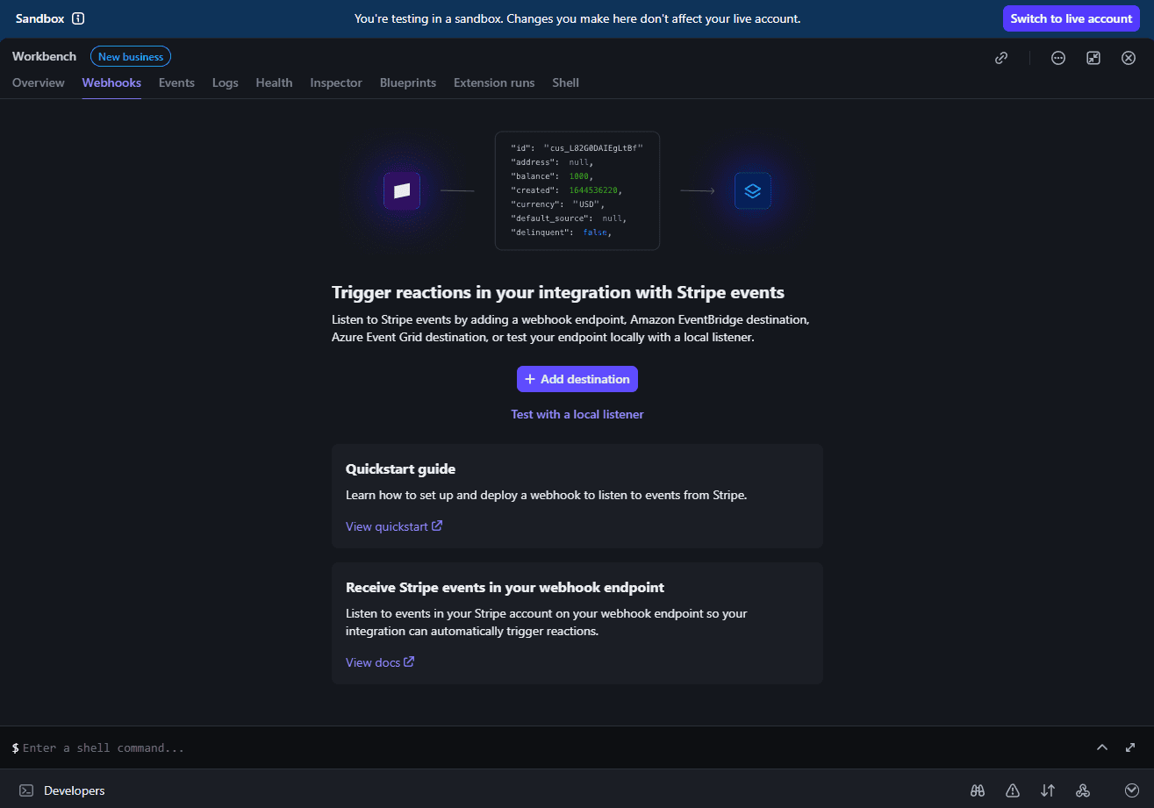Click the external link icon after View docs
This screenshot has height=808, width=1154.
[x=409, y=661]
